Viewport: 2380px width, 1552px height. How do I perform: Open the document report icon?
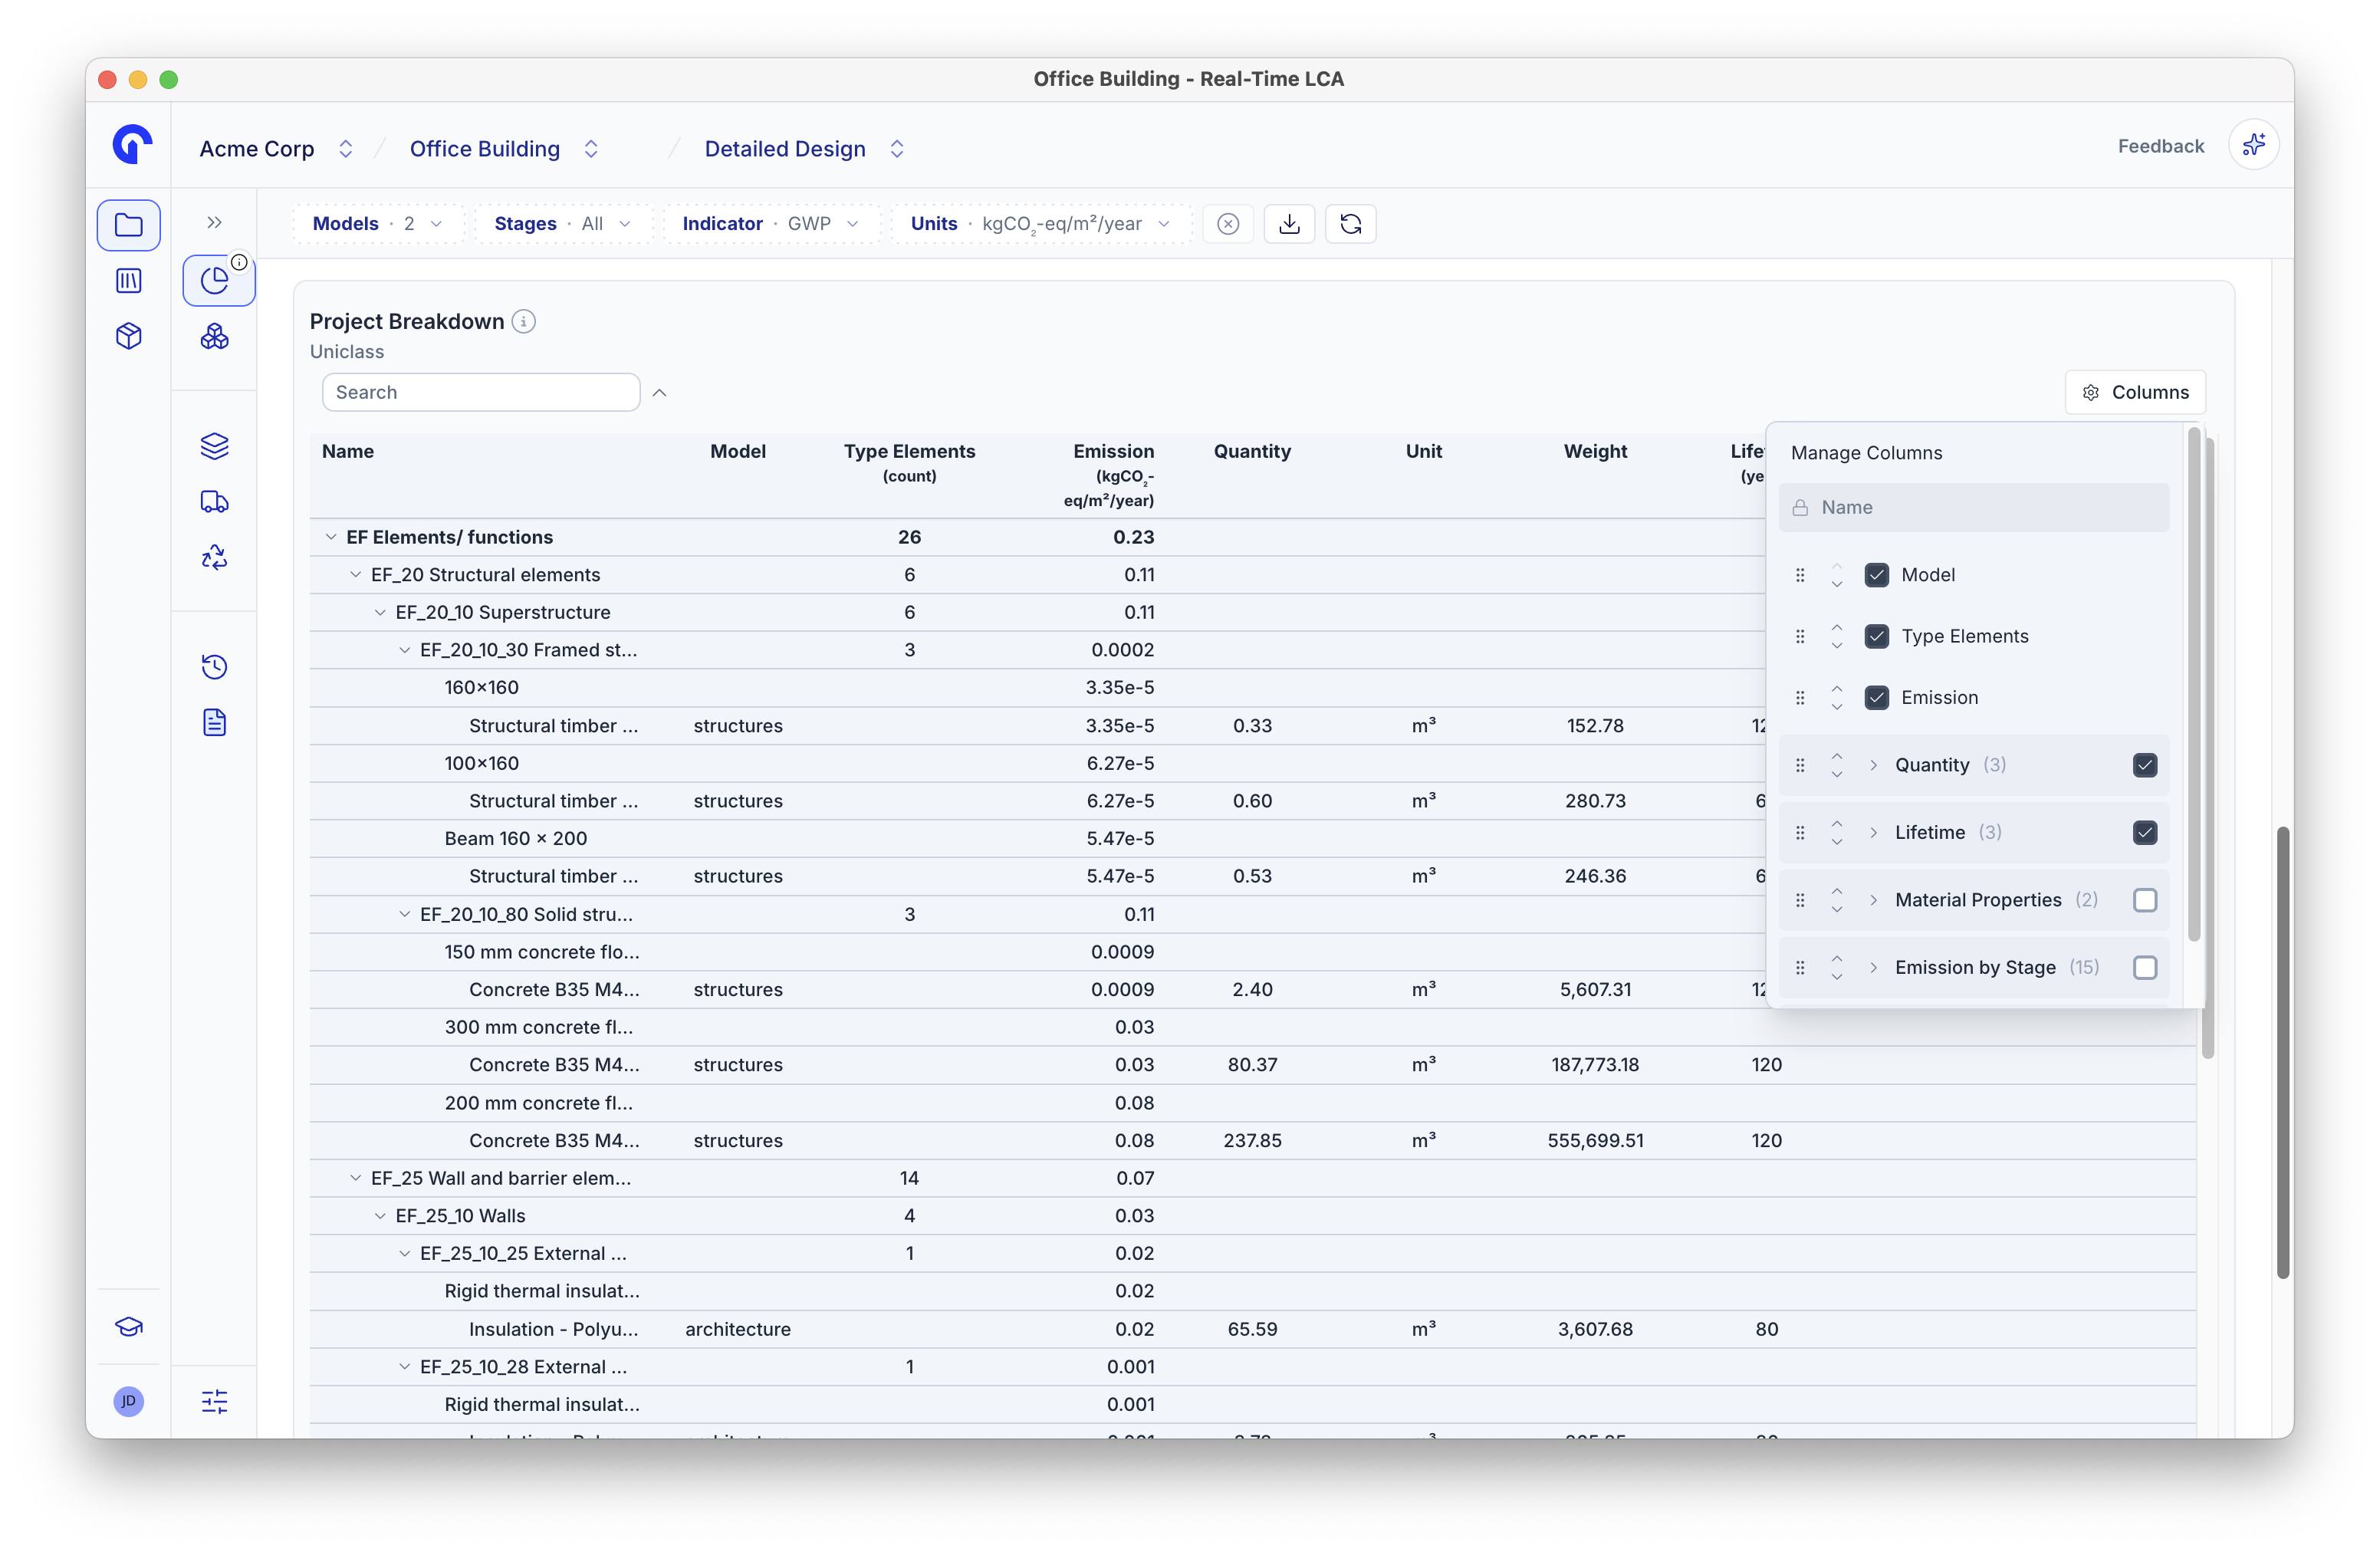click(x=215, y=723)
